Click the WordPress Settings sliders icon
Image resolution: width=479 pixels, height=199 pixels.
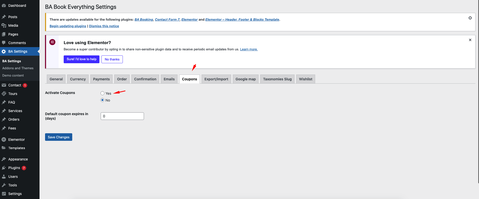[x=4, y=194]
